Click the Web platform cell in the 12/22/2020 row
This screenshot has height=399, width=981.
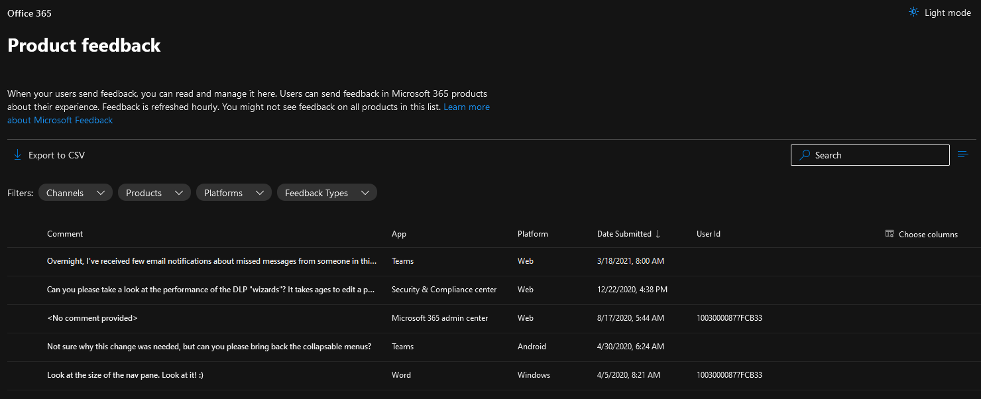coord(526,290)
